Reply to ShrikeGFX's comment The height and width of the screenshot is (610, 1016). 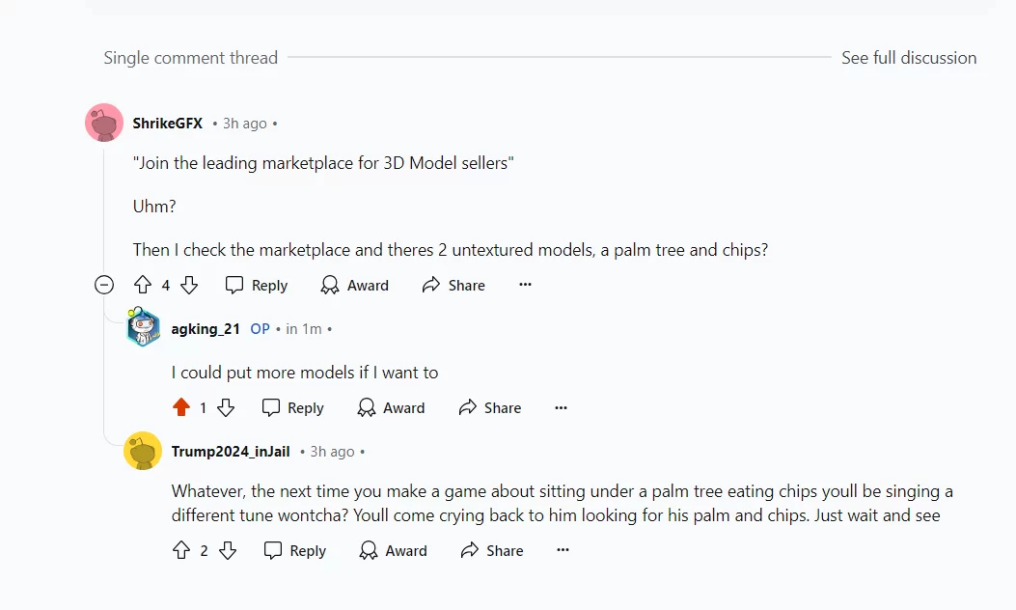click(x=256, y=286)
